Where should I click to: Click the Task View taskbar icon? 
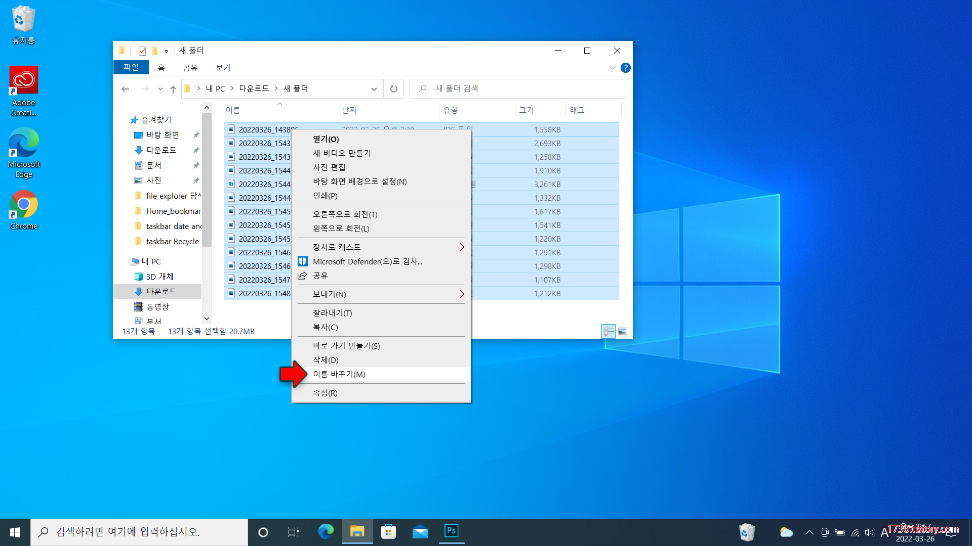tap(294, 532)
